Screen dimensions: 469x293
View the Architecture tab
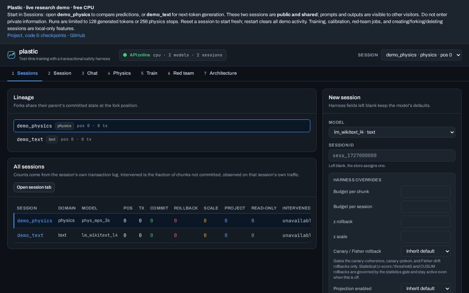(x=220, y=73)
